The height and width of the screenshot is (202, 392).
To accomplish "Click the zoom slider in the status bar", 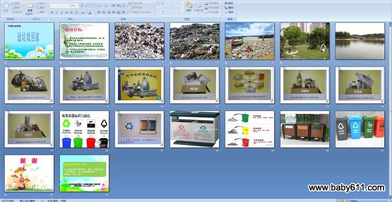I will (x=372, y=200).
